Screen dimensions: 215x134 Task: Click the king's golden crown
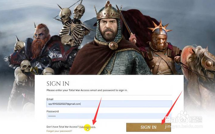point(108,12)
